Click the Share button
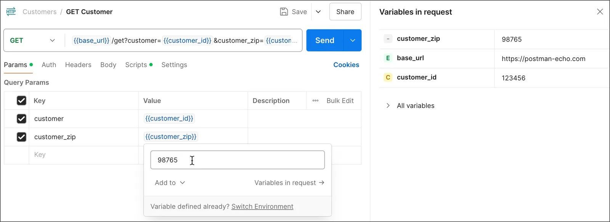 coord(345,12)
